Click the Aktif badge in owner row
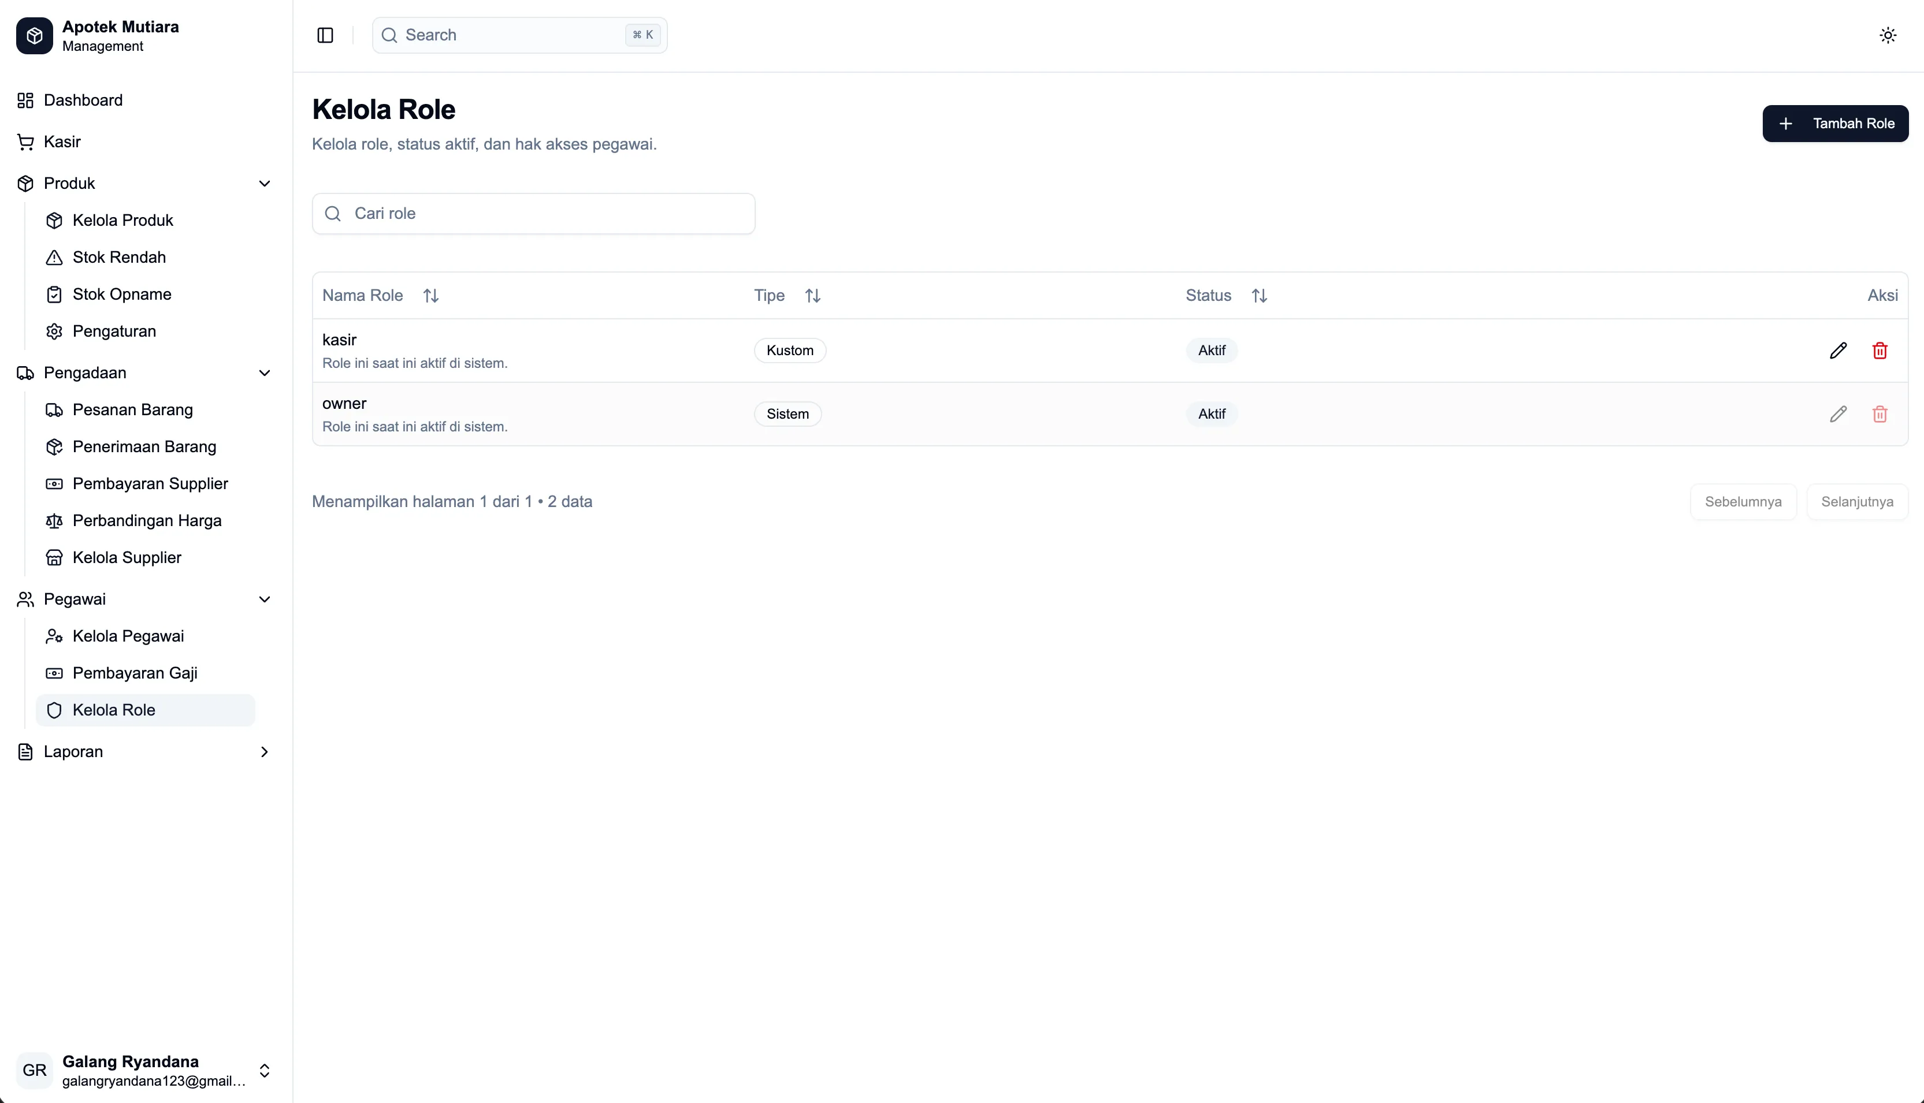The width and height of the screenshot is (1924, 1103). point(1211,415)
